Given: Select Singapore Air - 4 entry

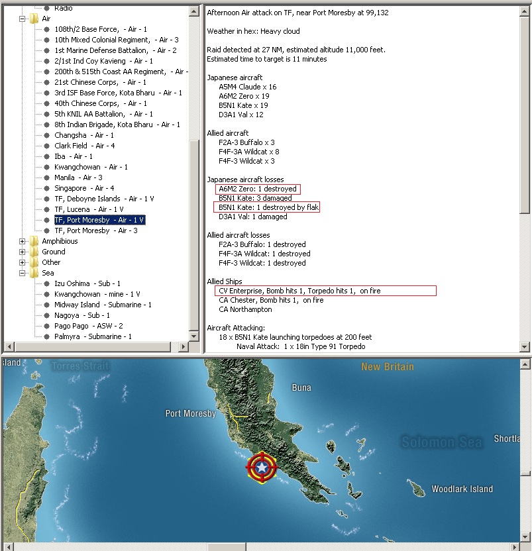Looking at the screenshot, I should point(84,188).
